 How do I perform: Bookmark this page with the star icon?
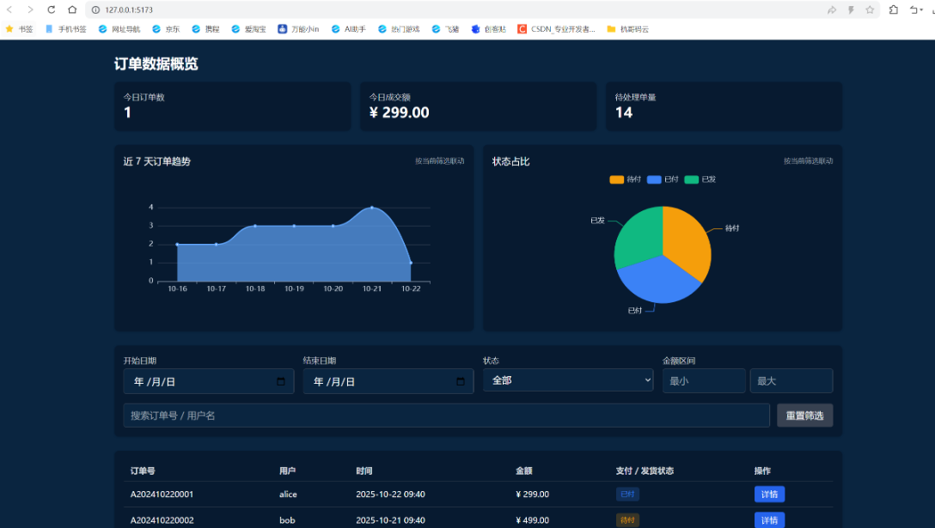pos(870,9)
